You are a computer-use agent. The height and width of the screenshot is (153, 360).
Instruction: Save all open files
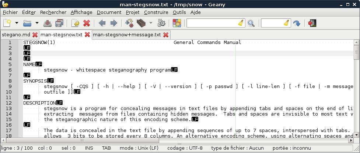pyautogui.click(x=59, y=23)
